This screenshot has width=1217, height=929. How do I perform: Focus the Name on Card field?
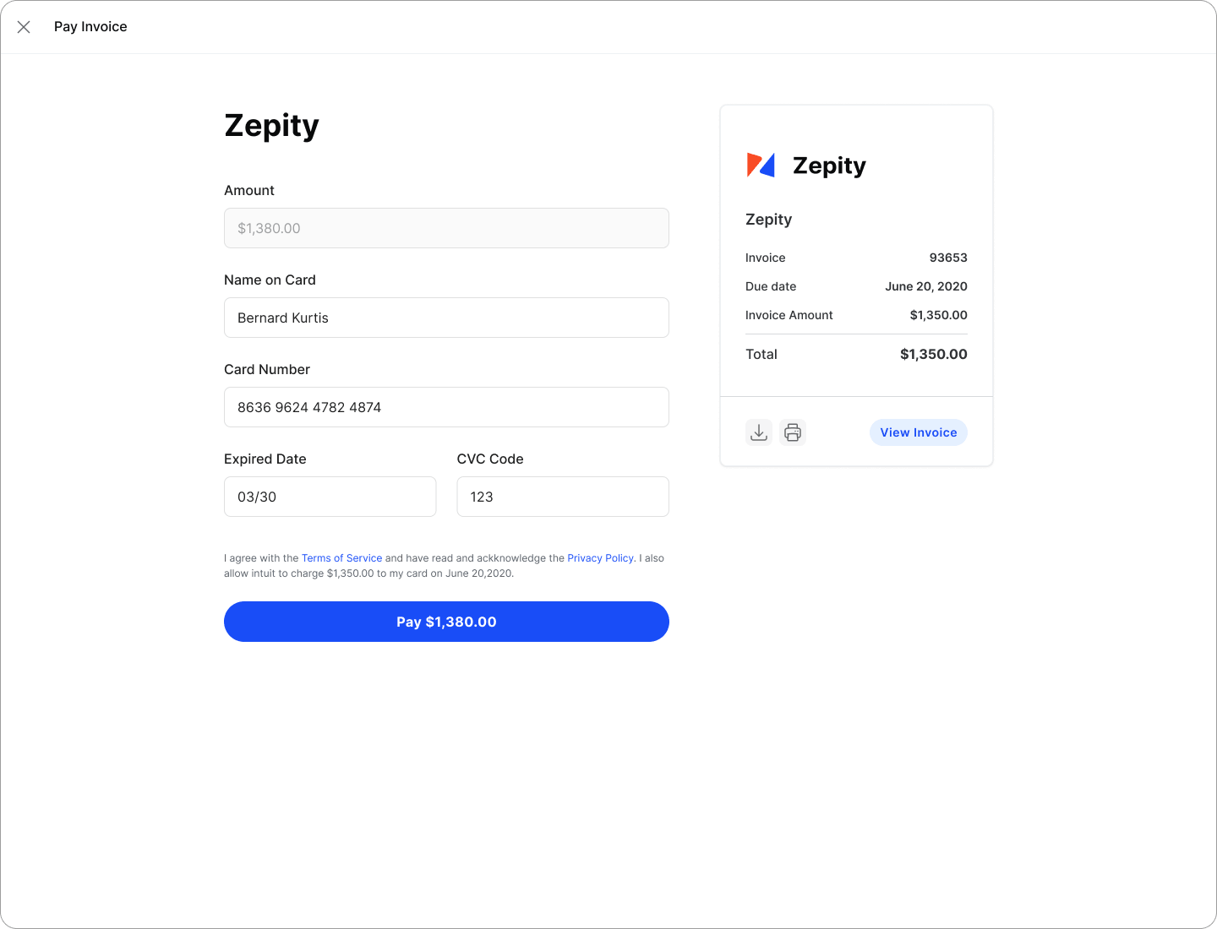(x=446, y=318)
